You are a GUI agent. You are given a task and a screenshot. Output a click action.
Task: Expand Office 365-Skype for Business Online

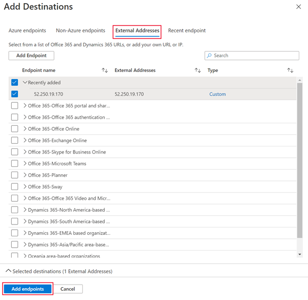pyautogui.click(x=25, y=152)
